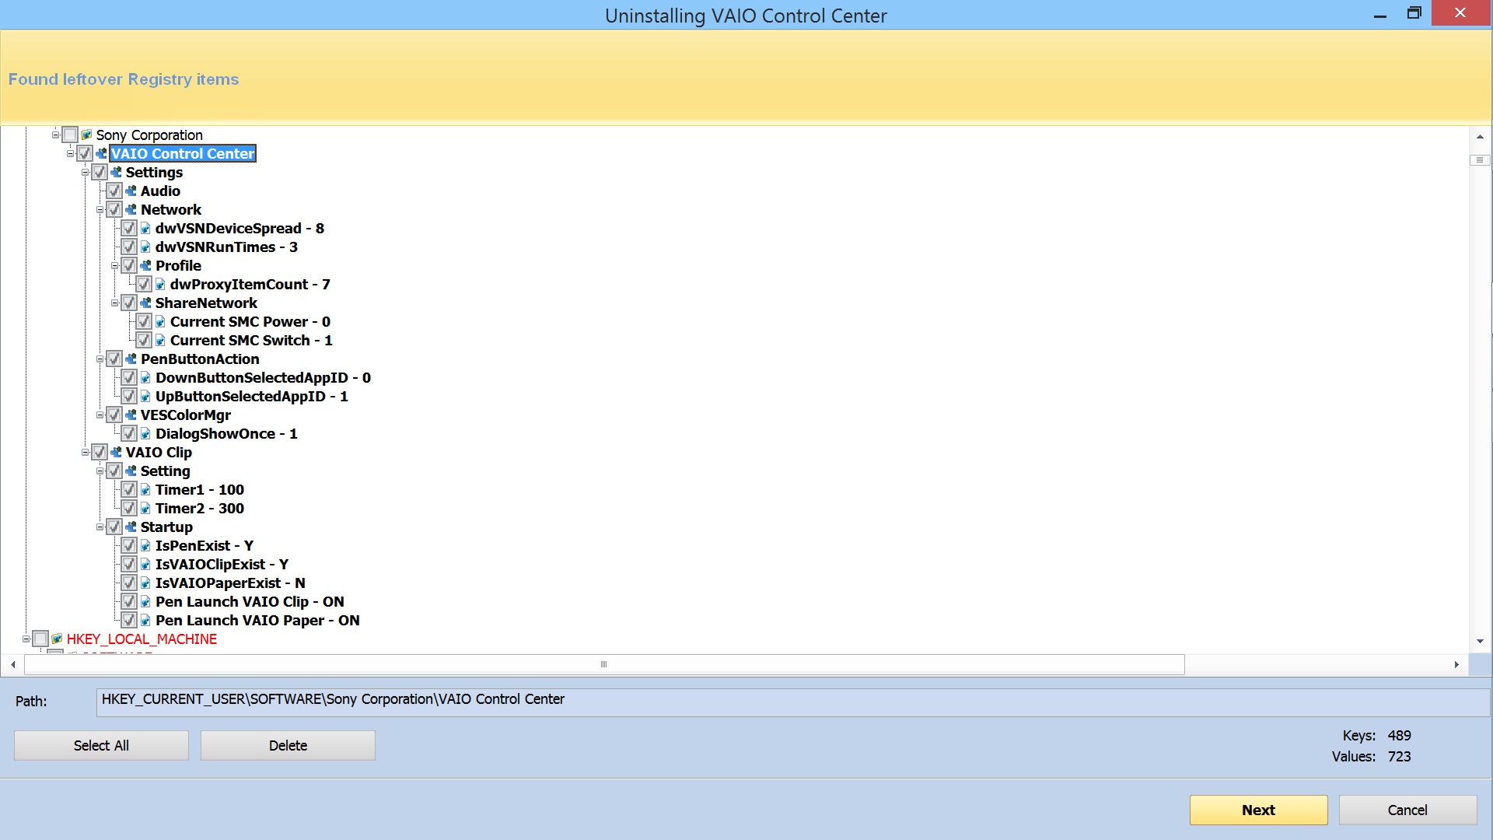Click the value icon next to dwVSNDeviceSpread
This screenshot has width=1493, height=840.
pyautogui.click(x=145, y=228)
